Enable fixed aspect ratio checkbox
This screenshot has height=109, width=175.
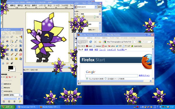tap(2, 95)
